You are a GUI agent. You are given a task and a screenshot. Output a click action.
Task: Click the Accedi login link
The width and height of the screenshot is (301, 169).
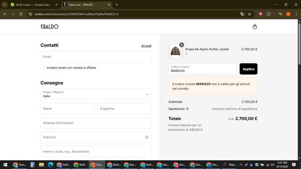click(146, 46)
